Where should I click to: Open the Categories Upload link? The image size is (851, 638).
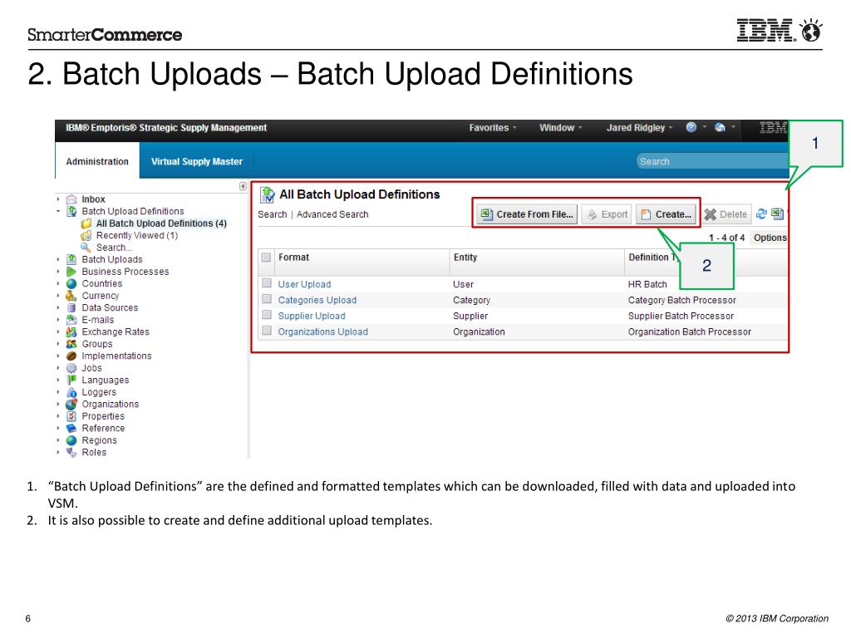(317, 300)
